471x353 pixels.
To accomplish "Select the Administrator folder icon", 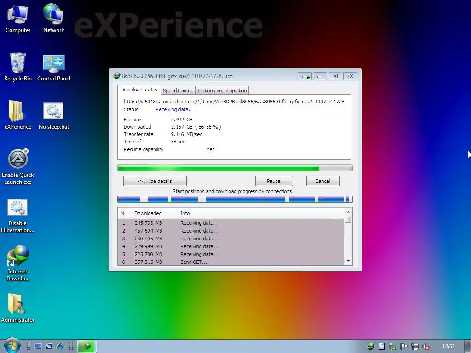I will [x=18, y=308].
